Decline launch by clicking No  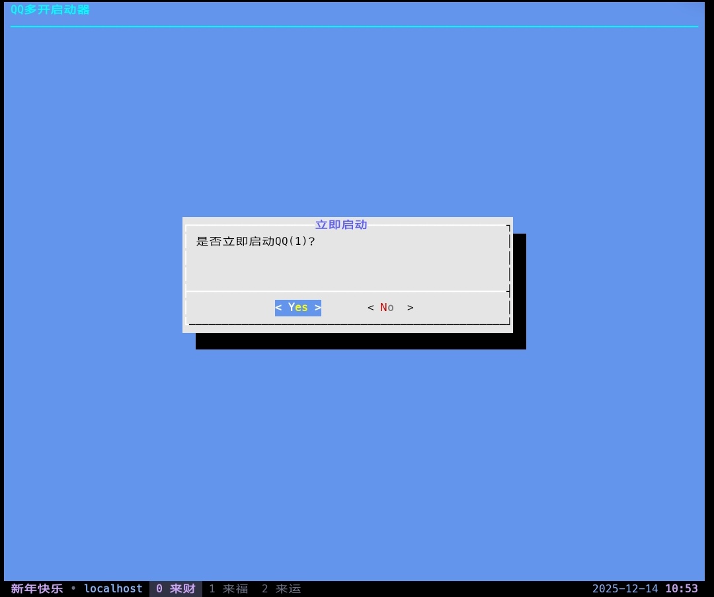390,308
